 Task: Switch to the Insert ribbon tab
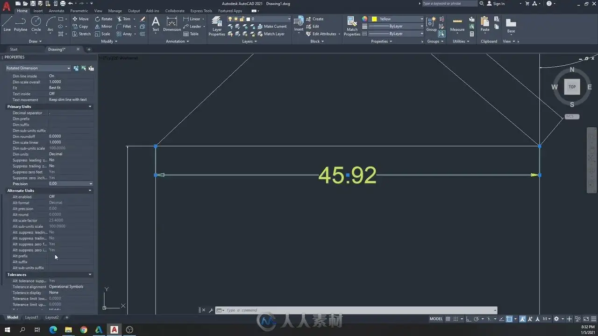point(38,11)
